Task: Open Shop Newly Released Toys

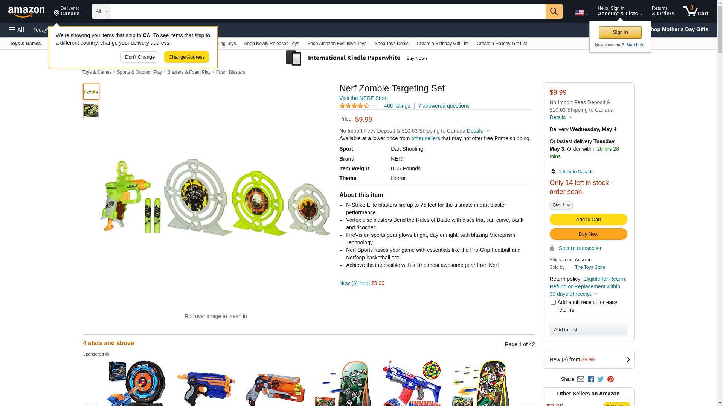Action: tap(272, 44)
